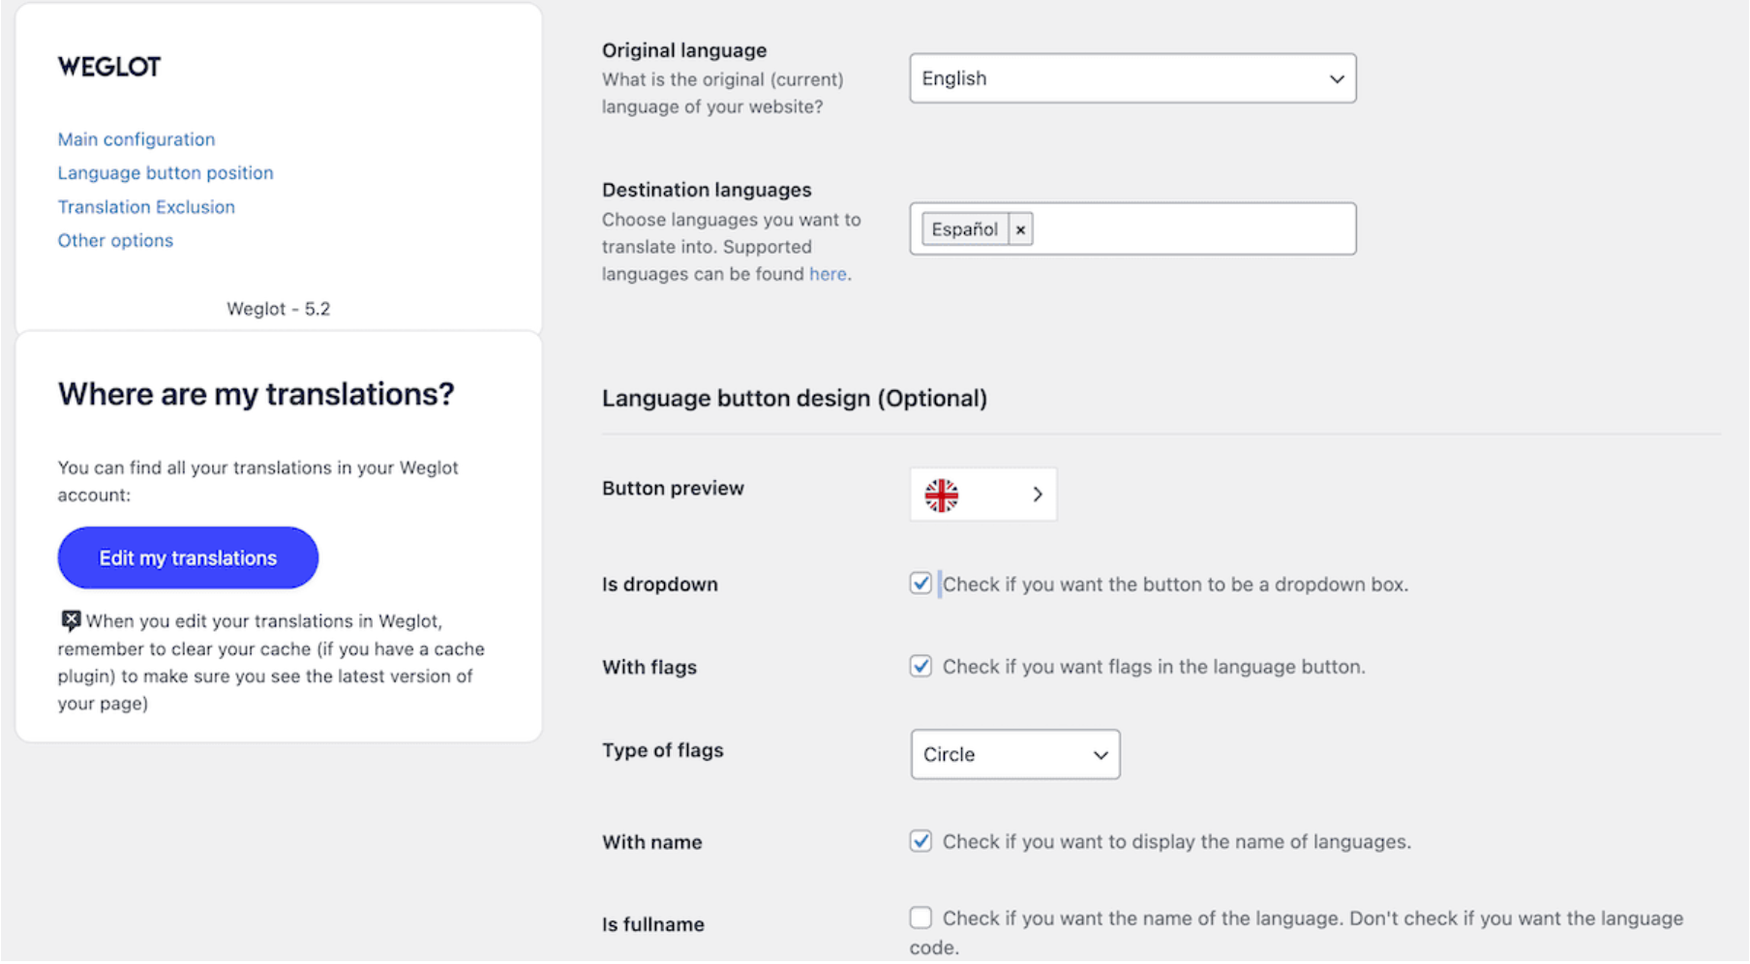The width and height of the screenshot is (1750, 964).
Task: Go to Main configuration
Action: tap(136, 138)
